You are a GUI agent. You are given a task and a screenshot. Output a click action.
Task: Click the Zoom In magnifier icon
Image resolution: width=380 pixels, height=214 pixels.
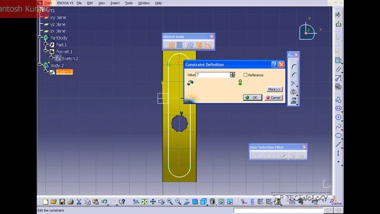coord(170,202)
